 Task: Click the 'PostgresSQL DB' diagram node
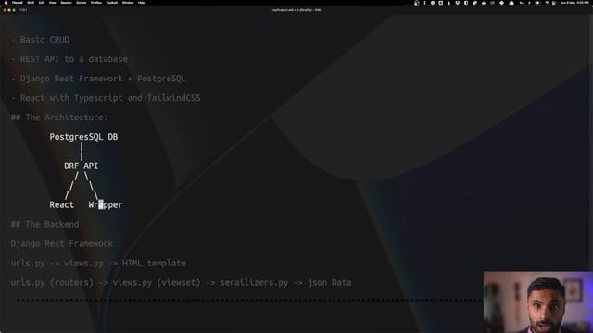click(83, 137)
